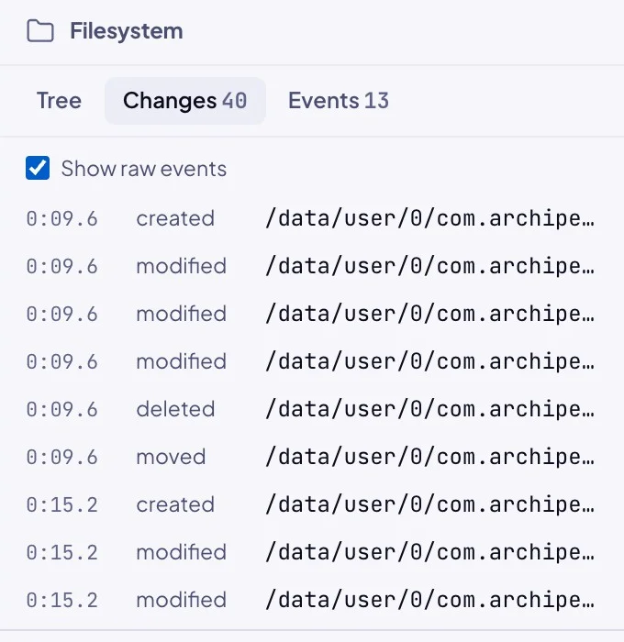The height and width of the screenshot is (642, 624).
Task: Select the Changes 40 tab
Action: (185, 101)
